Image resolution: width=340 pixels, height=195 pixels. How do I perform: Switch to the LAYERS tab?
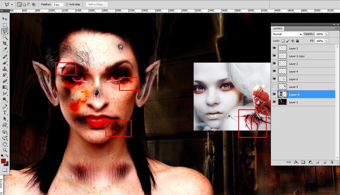tap(278, 28)
